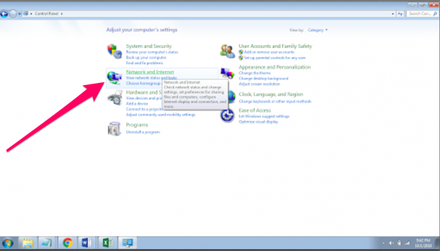Click Change the theme

coord(254,73)
